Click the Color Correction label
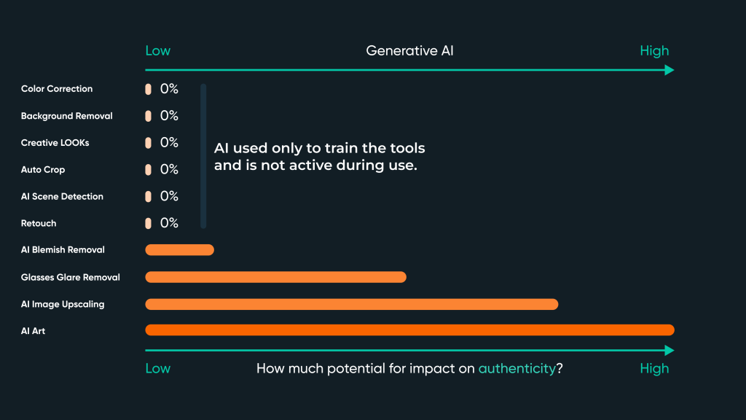This screenshot has width=746, height=420. [x=57, y=88]
